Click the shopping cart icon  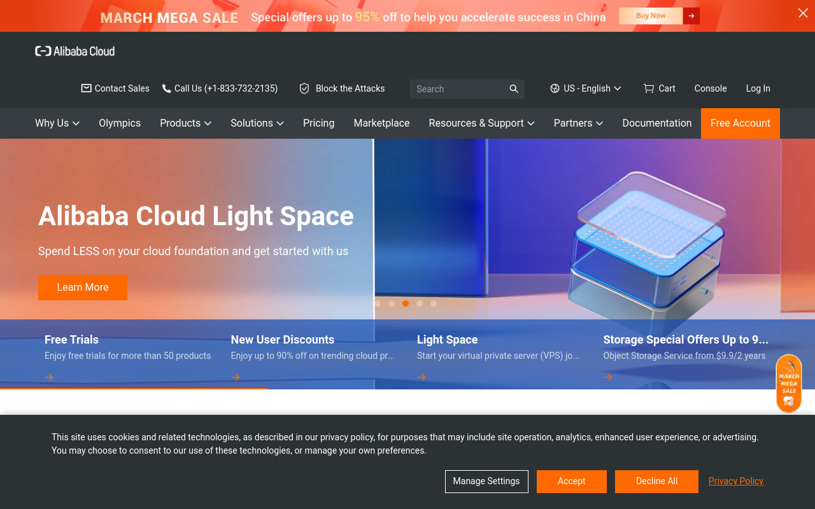[x=648, y=88]
